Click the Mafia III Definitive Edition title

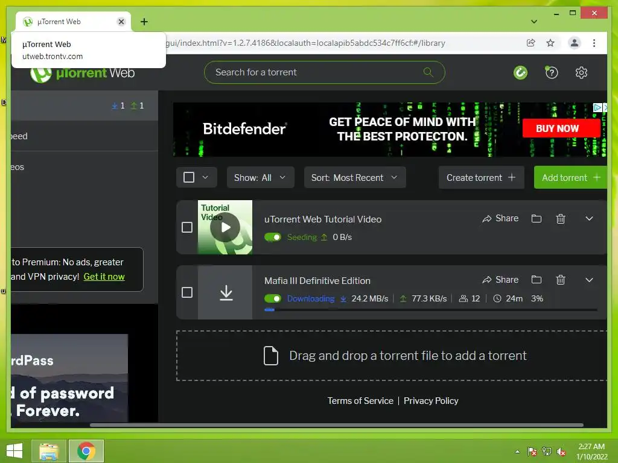[x=317, y=281]
